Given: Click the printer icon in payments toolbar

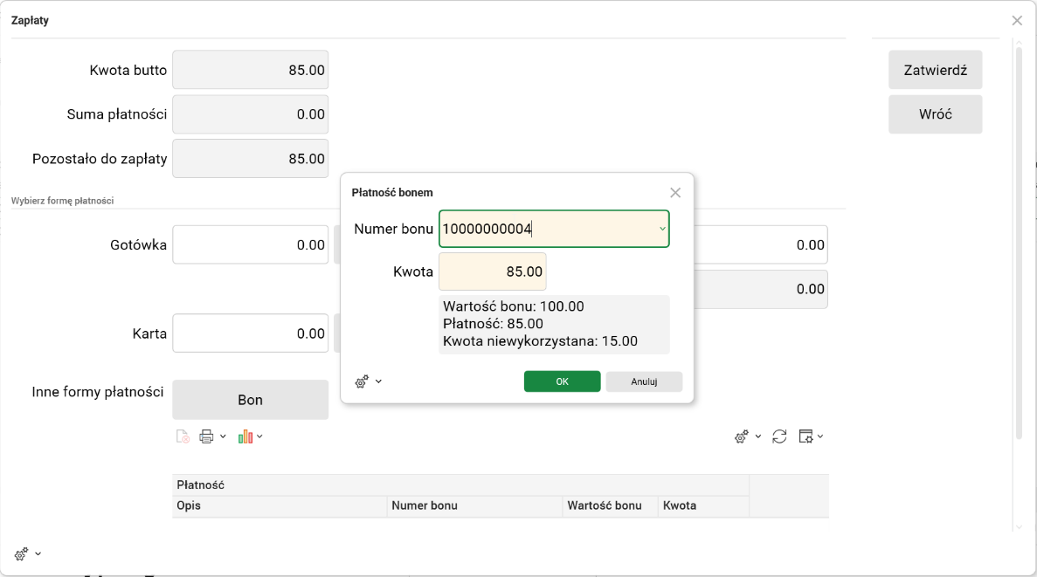Looking at the screenshot, I should tap(206, 436).
